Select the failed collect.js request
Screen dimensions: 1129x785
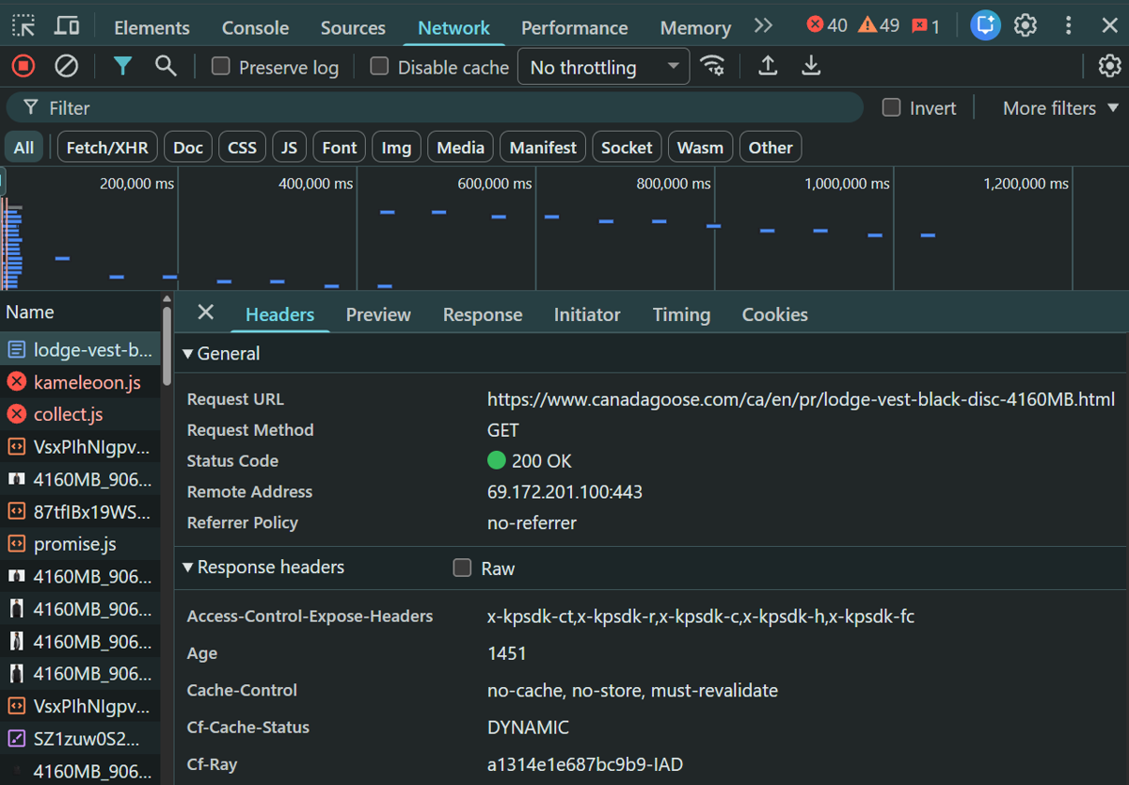pyautogui.click(x=80, y=414)
